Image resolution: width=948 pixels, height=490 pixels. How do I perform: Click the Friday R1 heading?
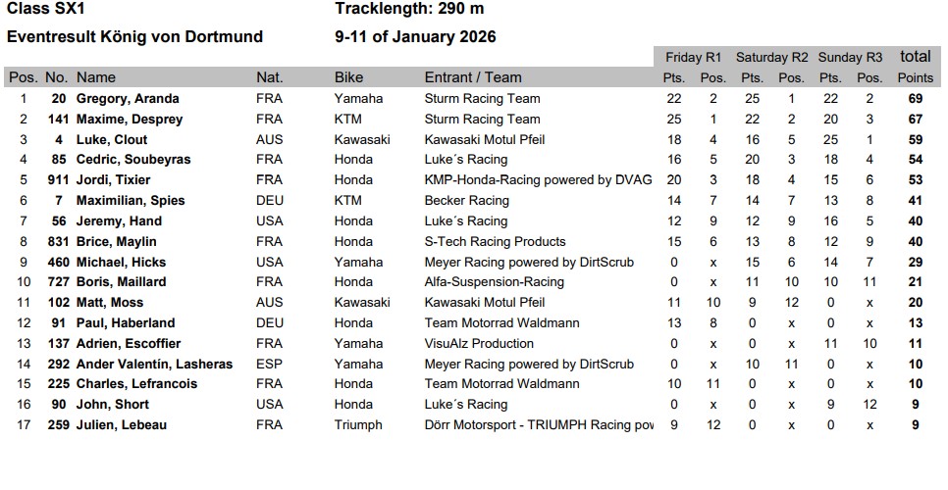(x=693, y=57)
